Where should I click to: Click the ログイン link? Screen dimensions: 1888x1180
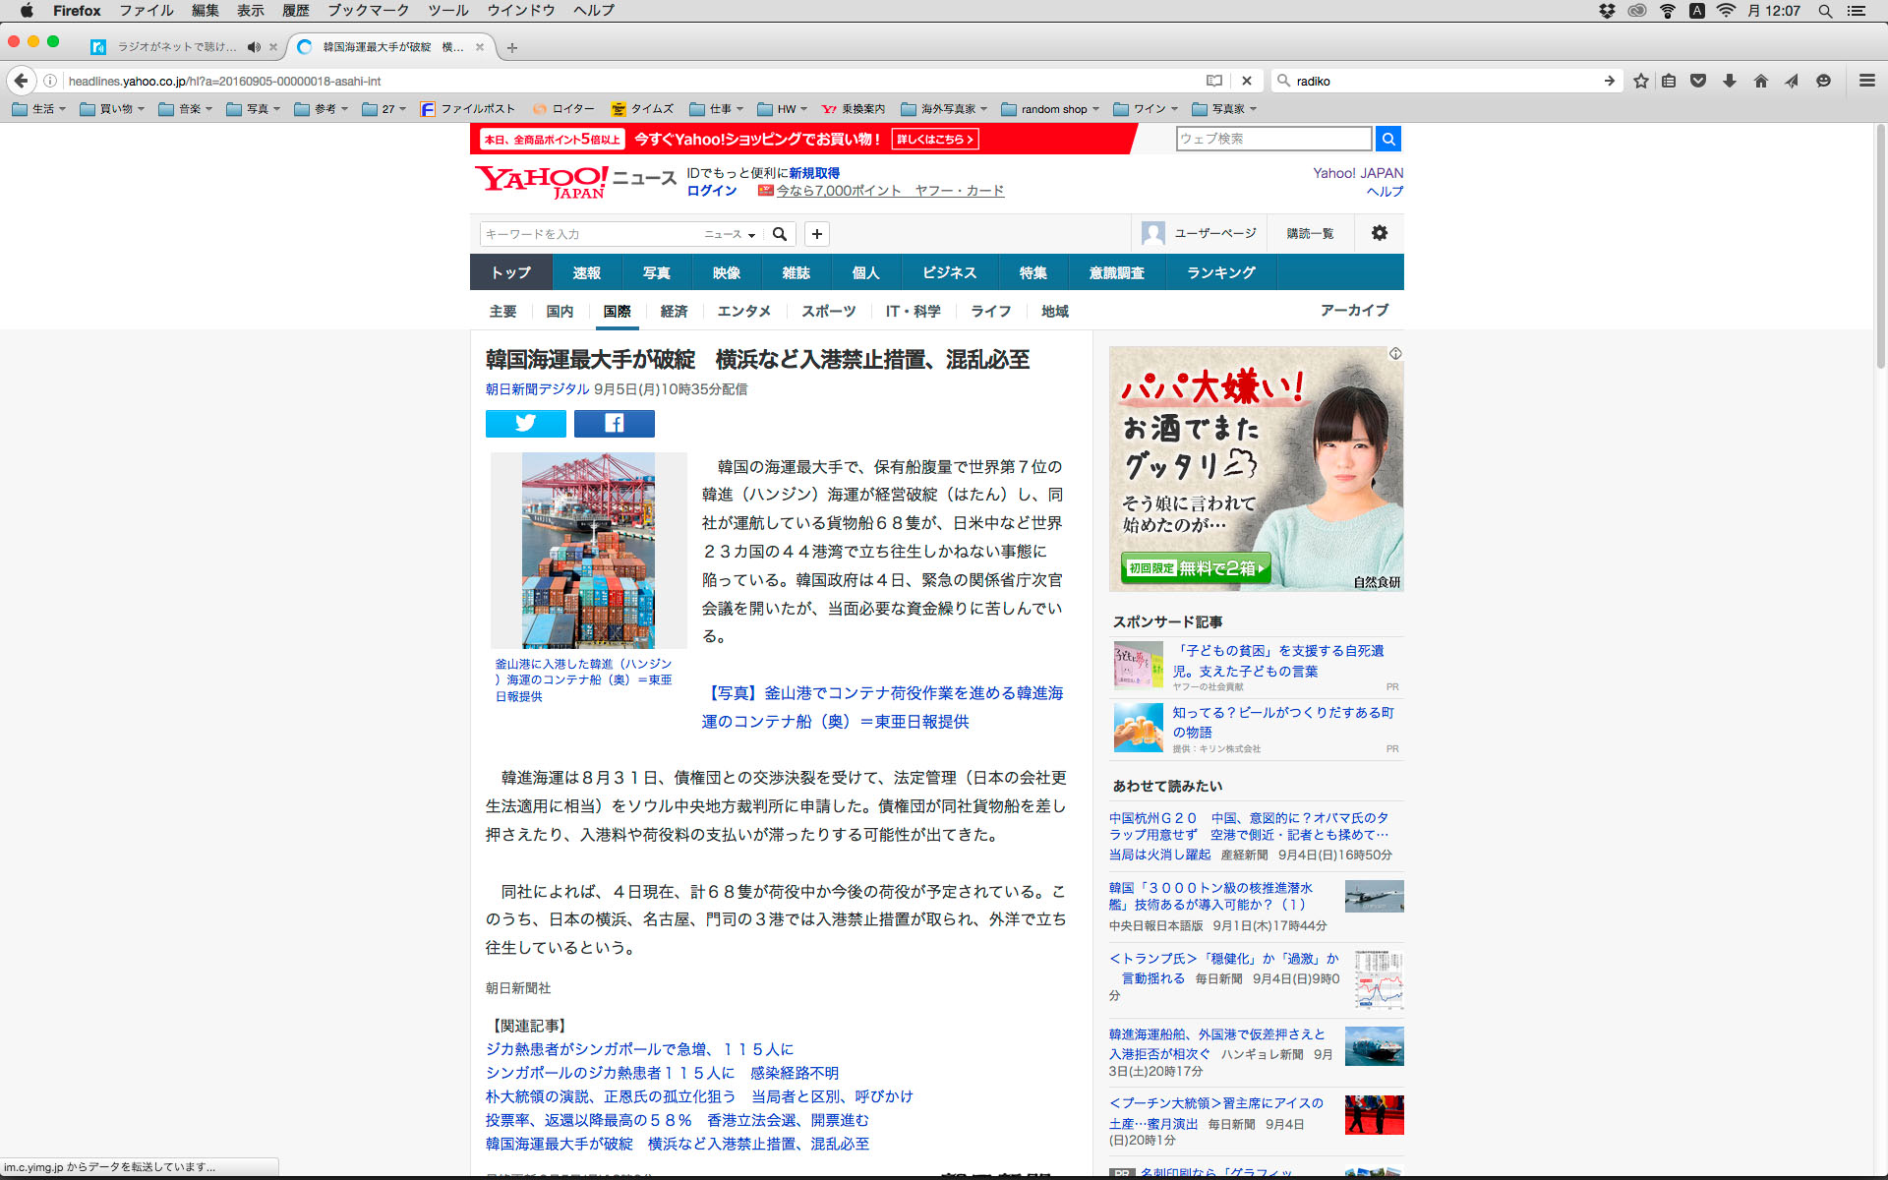point(711,191)
